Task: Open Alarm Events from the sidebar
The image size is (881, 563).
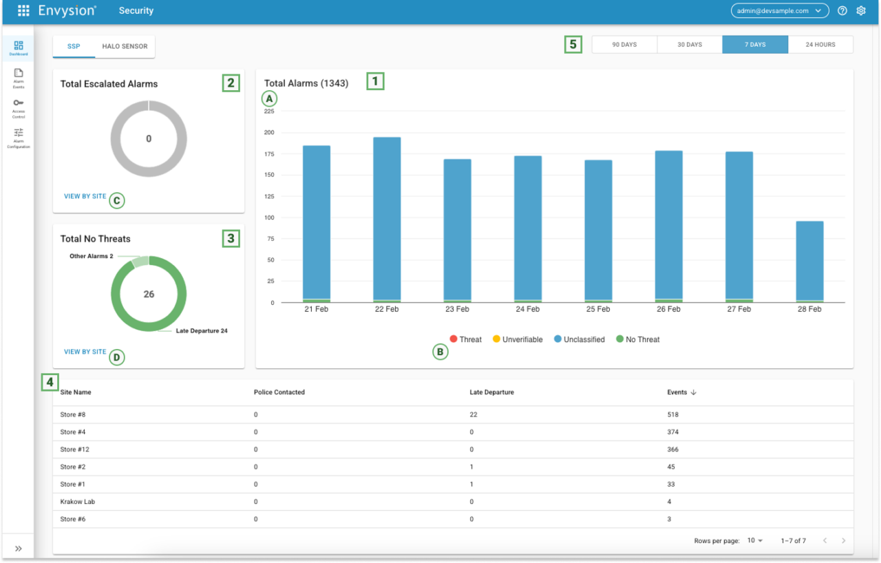Action: click(18, 78)
